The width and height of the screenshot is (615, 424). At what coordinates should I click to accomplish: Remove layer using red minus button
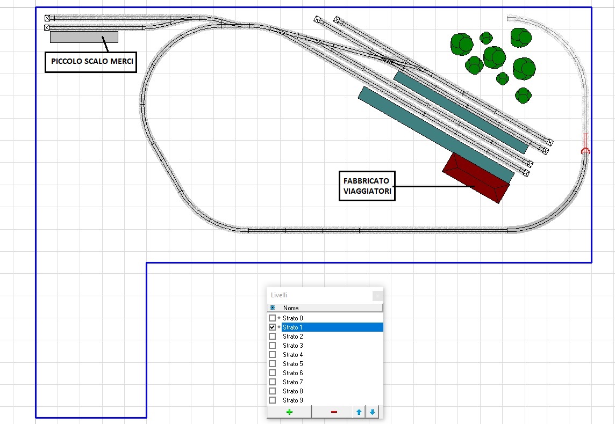coord(334,412)
